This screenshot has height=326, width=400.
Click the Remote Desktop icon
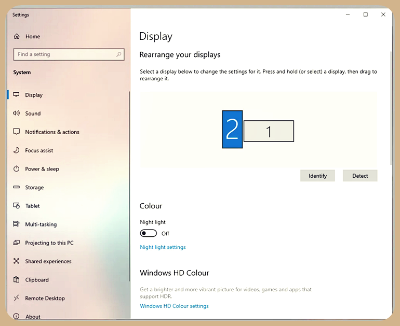pyautogui.click(x=16, y=297)
